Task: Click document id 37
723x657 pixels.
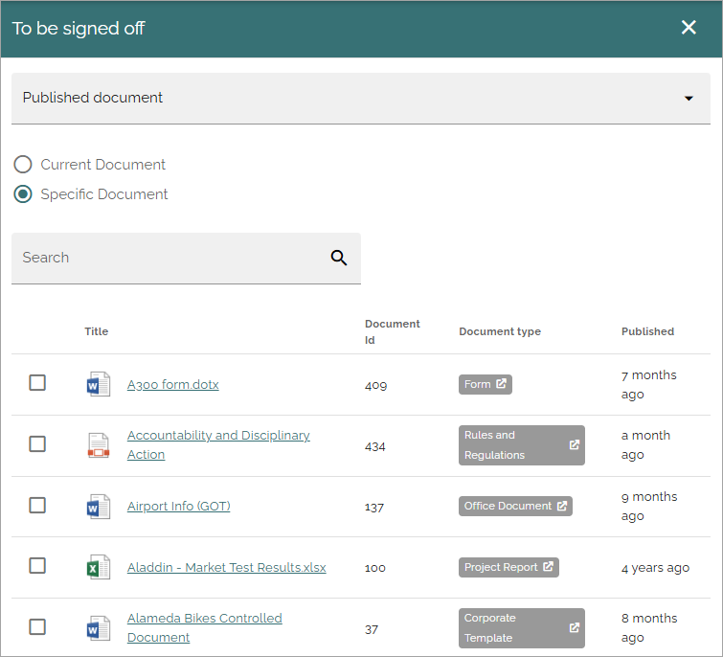Action: coord(372,630)
